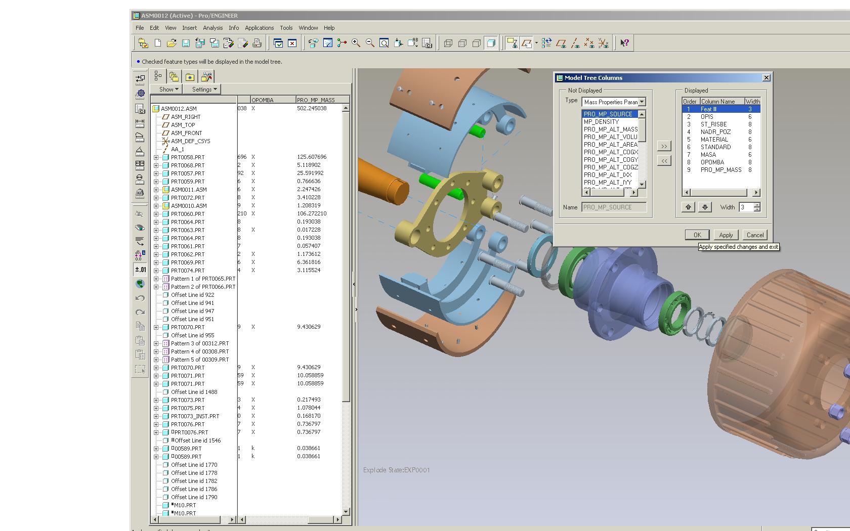This screenshot has height=531, width=850.
Task: Toggle datum axes display
Action: pyautogui.click(x=575, y=43)
